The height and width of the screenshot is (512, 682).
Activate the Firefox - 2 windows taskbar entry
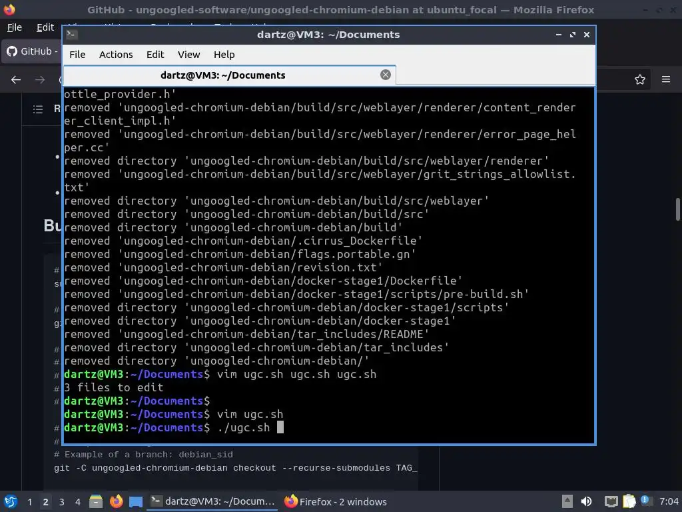(x=336, y=501)
